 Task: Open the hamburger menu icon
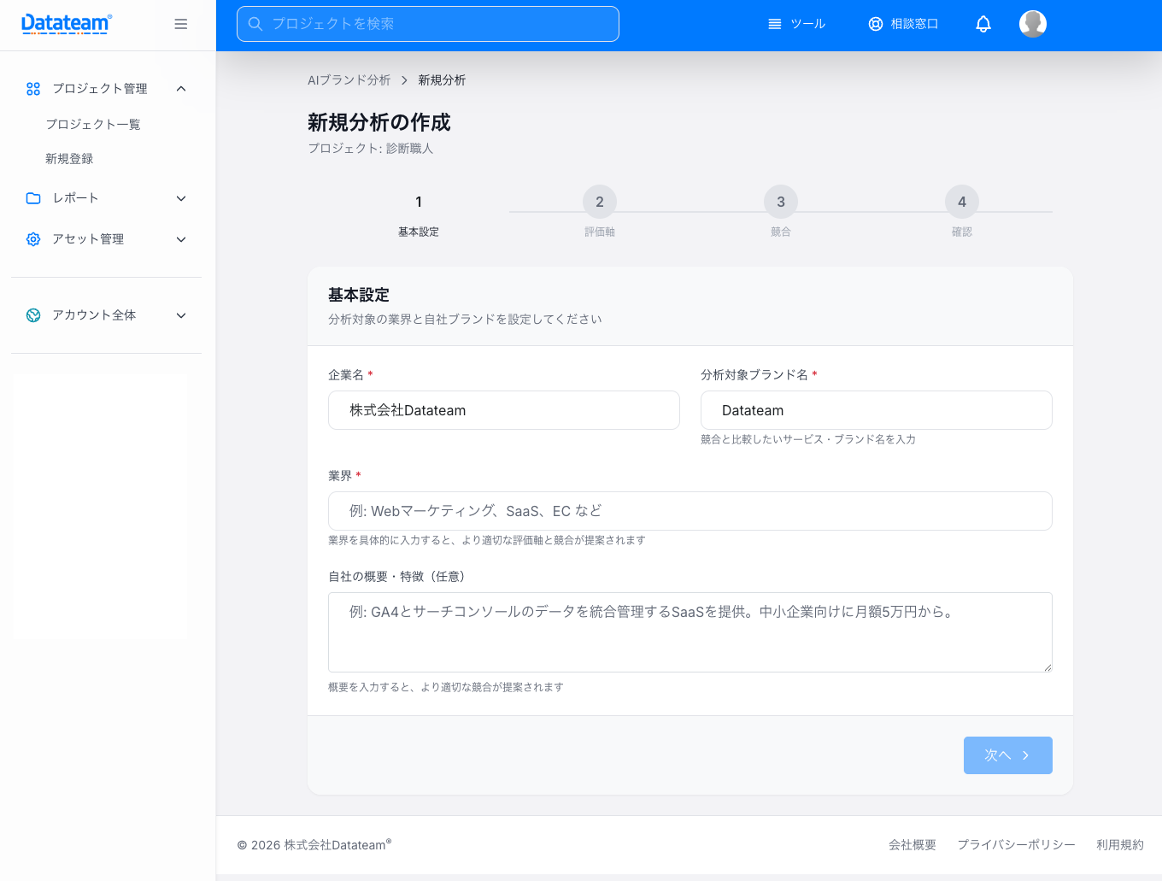pos(180,23)
